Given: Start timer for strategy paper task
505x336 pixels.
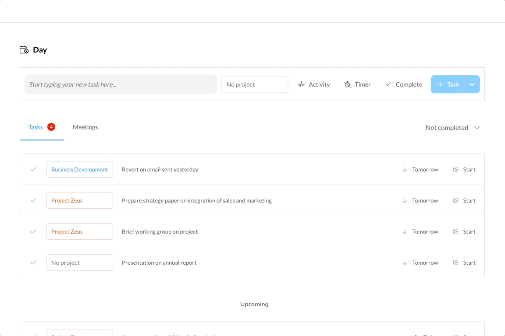Looking at the screenshot, I should coord(464,200).
